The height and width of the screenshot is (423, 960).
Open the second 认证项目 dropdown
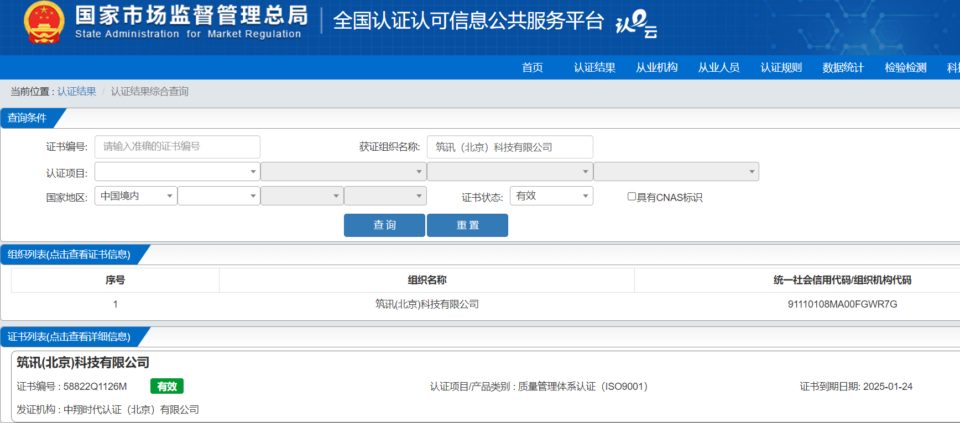[343, 172]
